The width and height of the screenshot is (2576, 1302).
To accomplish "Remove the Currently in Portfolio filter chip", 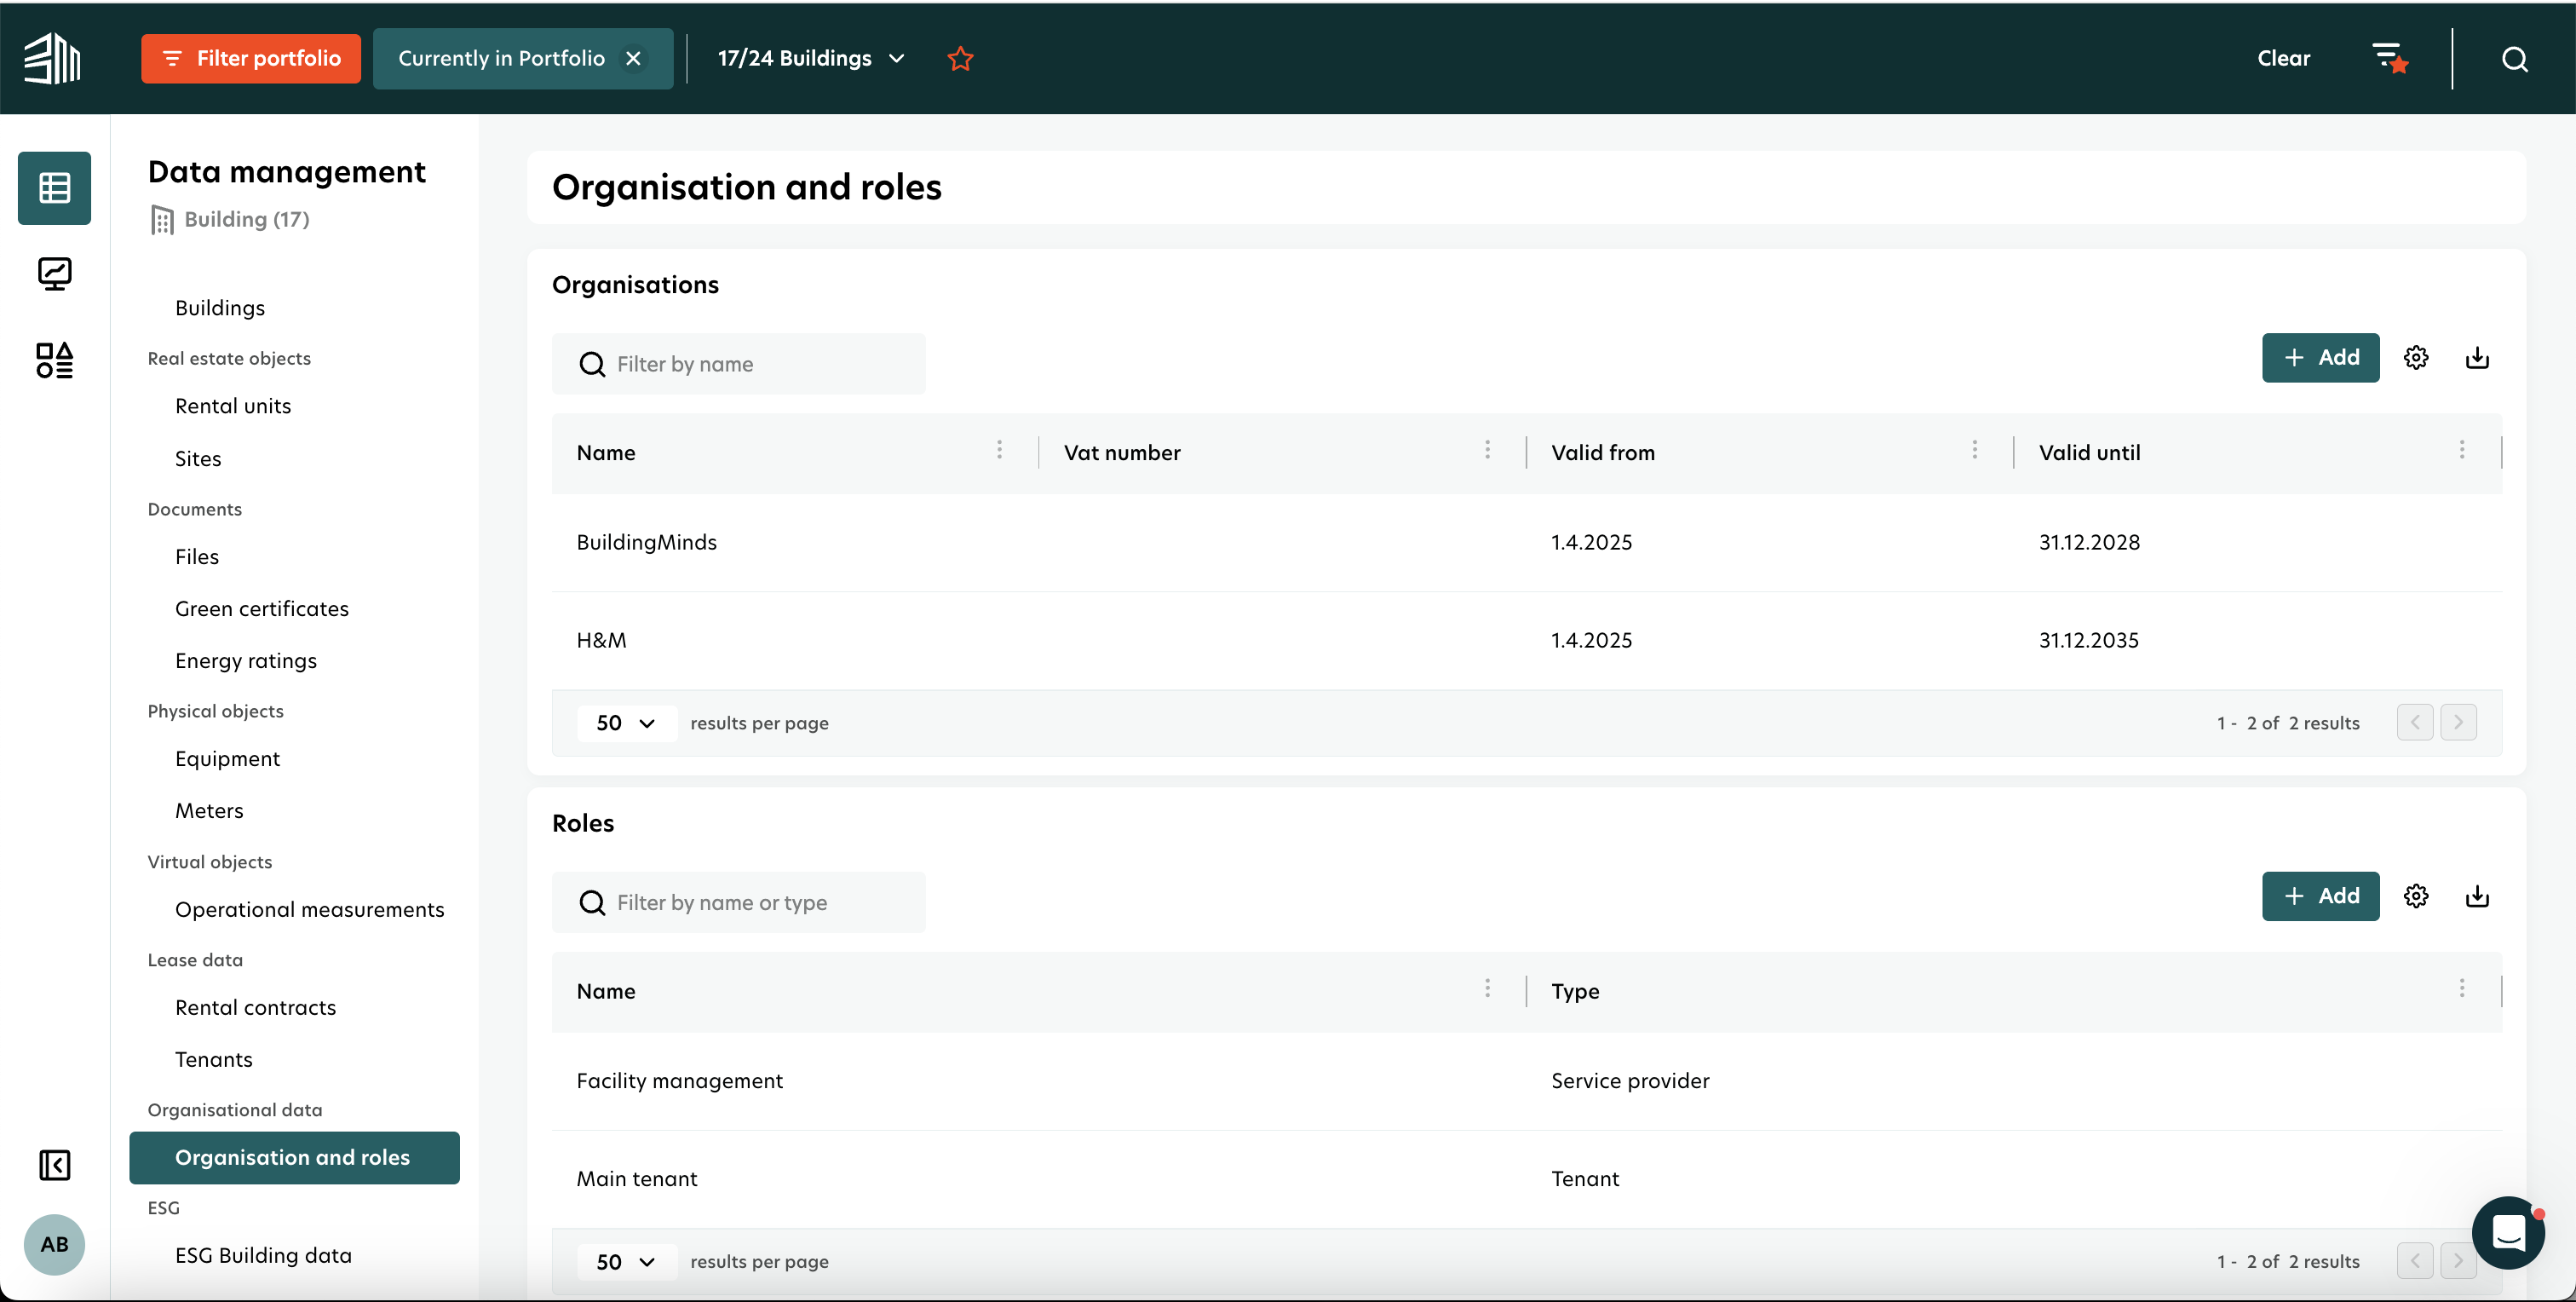I will point(633,59).
